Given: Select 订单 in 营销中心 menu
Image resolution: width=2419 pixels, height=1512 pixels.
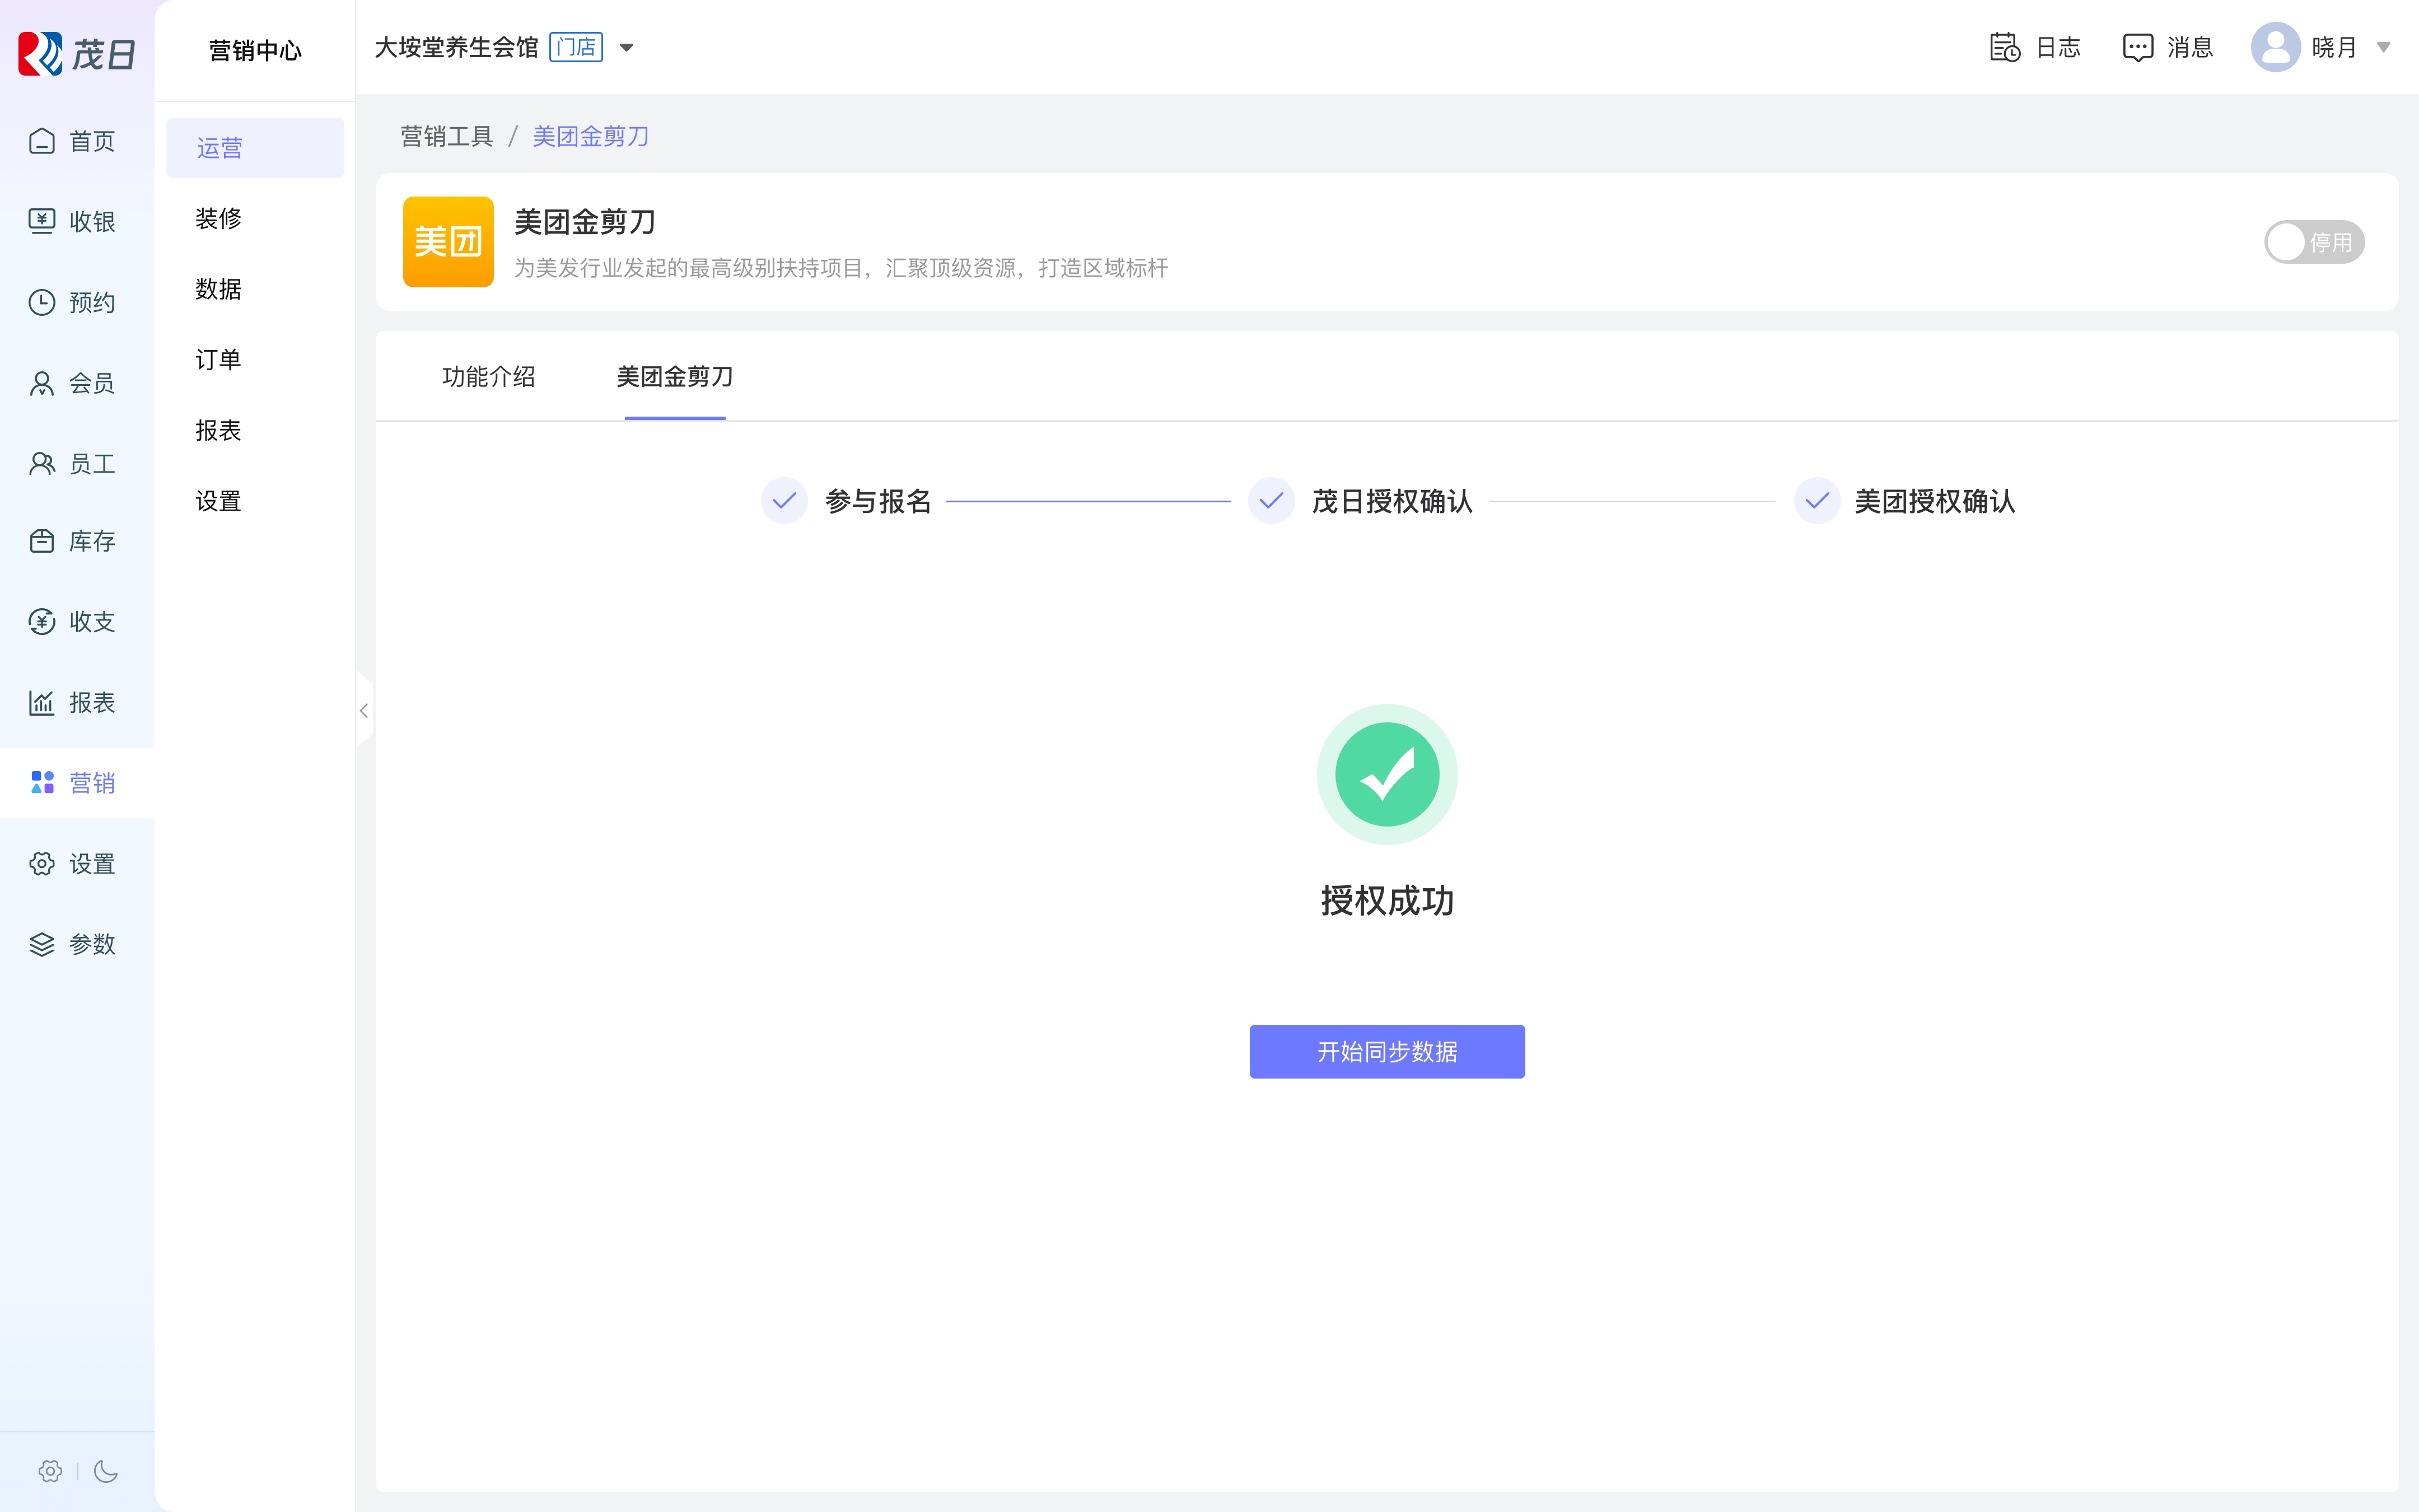Looking at the screenshot, I should point(219,359).
